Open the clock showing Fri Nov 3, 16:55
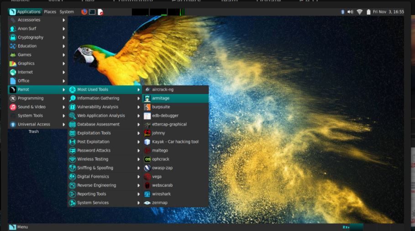The height and width of the screenshot is (231, 415). 388,12
